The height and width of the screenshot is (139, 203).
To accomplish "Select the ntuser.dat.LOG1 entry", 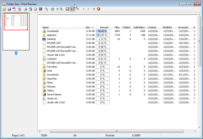I will 56,55.
